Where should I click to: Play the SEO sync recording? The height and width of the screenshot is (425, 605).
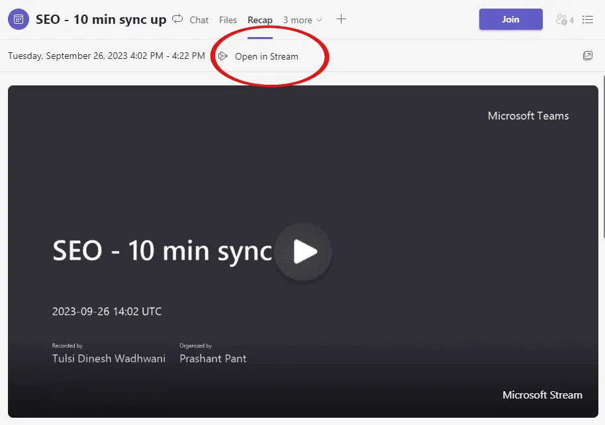click(x=303, y=252)
